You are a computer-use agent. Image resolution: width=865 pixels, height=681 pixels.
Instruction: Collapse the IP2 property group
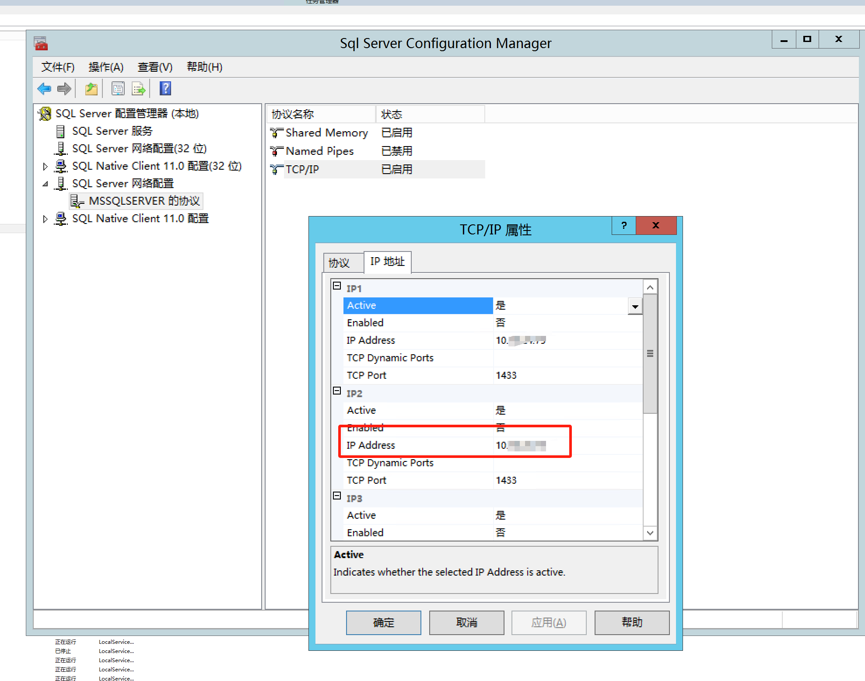tap(337, 391)
